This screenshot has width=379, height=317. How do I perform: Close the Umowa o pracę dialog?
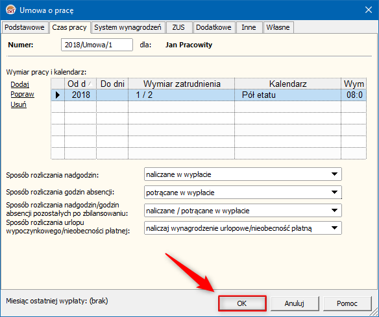tap(369, 10)
